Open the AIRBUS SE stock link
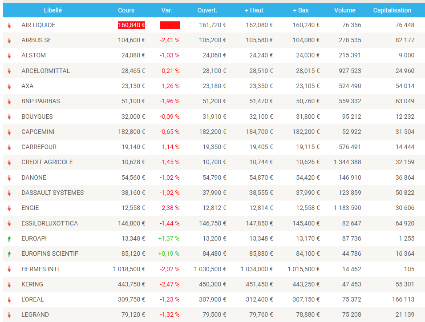Image resolution: width=425 pixels, height=322 pixels. [x=36, y=40]
